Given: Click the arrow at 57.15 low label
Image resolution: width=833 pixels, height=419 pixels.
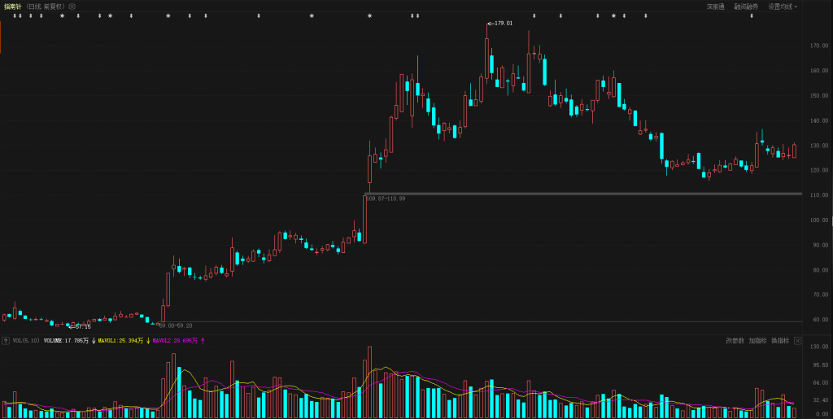Looking at the screenshot, I should [x=71, y=326].
